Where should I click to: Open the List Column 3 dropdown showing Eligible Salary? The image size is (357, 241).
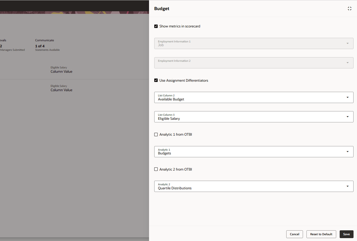(347, 117)
